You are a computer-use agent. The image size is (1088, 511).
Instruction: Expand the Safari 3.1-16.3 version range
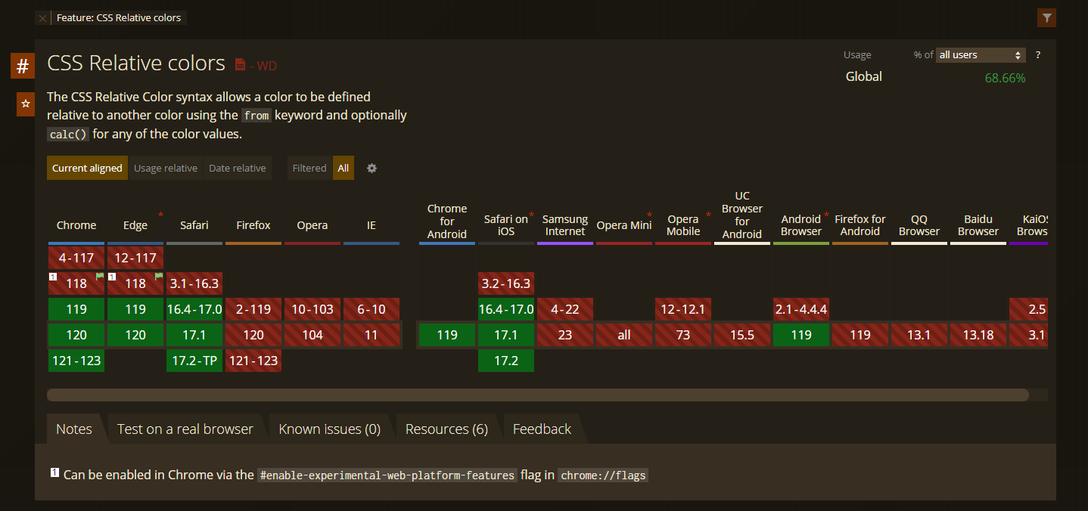pyautogui.click(x=194, y=283)
